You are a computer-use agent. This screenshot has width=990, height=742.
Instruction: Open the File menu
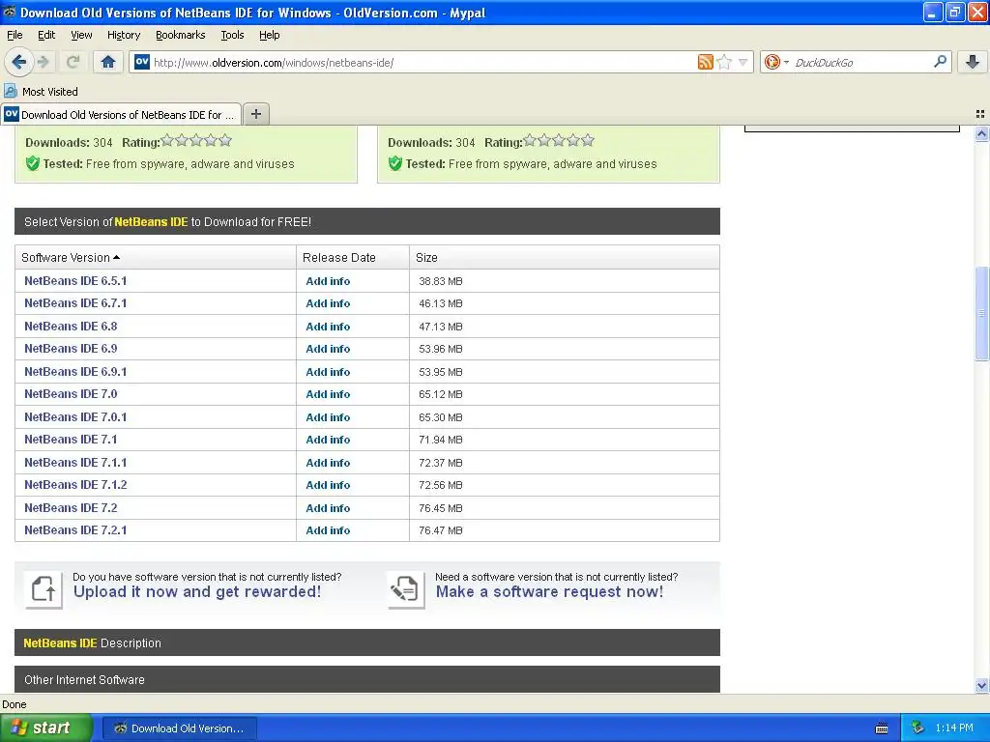coord(15,35)
